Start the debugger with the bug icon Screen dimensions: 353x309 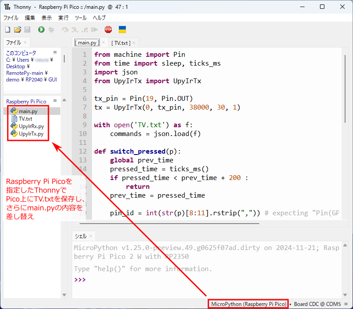51,29
